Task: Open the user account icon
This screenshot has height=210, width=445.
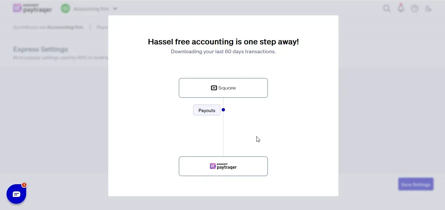Action: pyautogui.click(x=428, y=9)
